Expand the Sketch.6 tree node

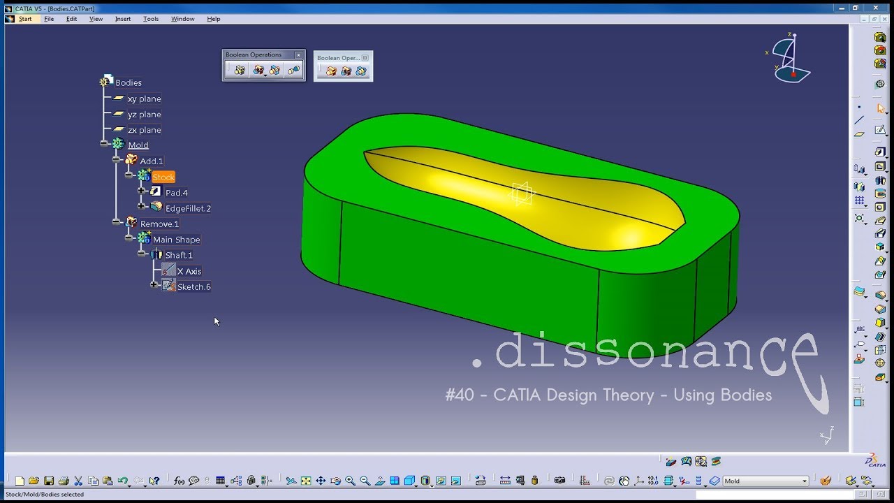coord(154,284)
